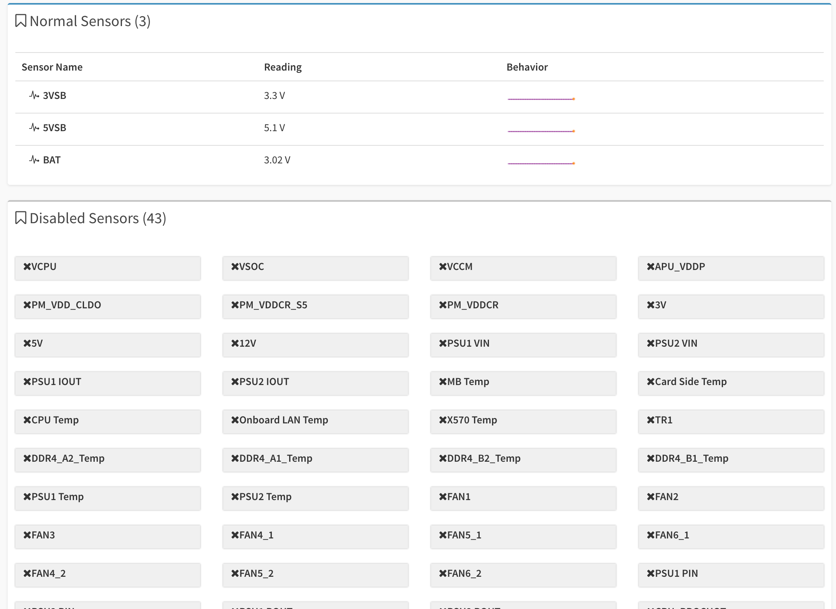Click the pulse icon next to 5VSB

[x=34, y=127]
